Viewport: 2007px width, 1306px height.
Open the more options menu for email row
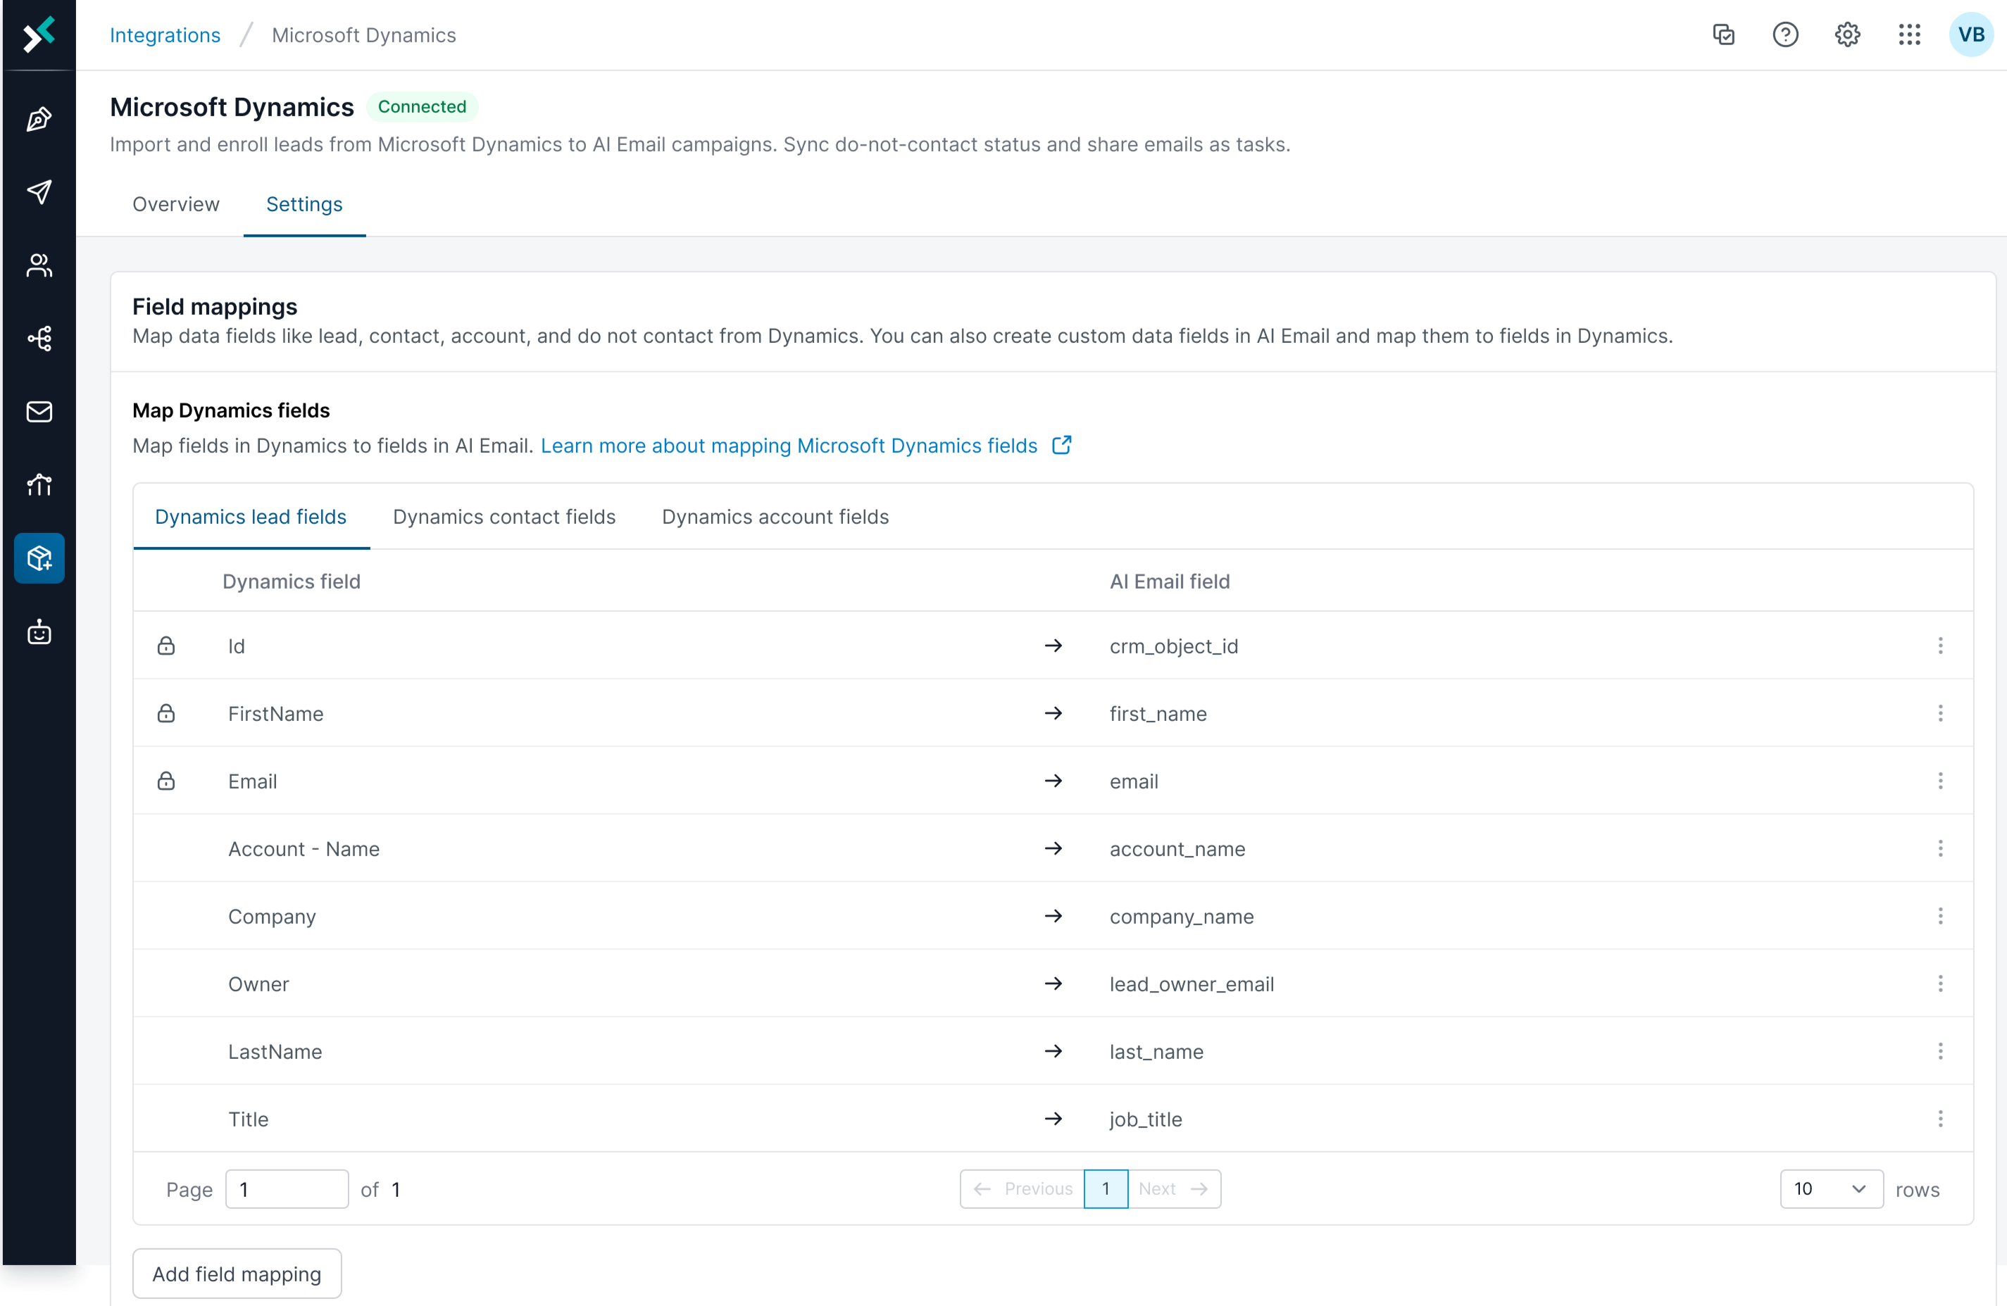[x=1940, y=781]
